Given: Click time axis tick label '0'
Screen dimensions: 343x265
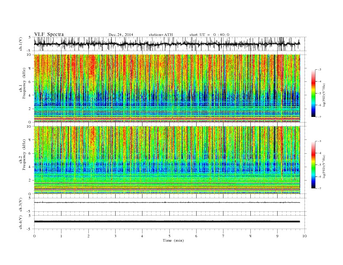Looking at the screenshot, I should click(34, 236).
